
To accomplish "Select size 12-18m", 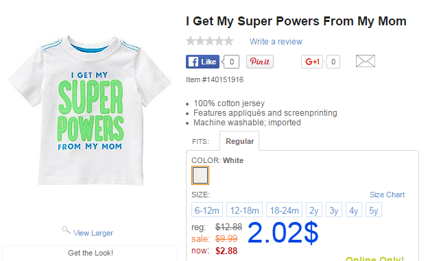I will coord(244,210).
